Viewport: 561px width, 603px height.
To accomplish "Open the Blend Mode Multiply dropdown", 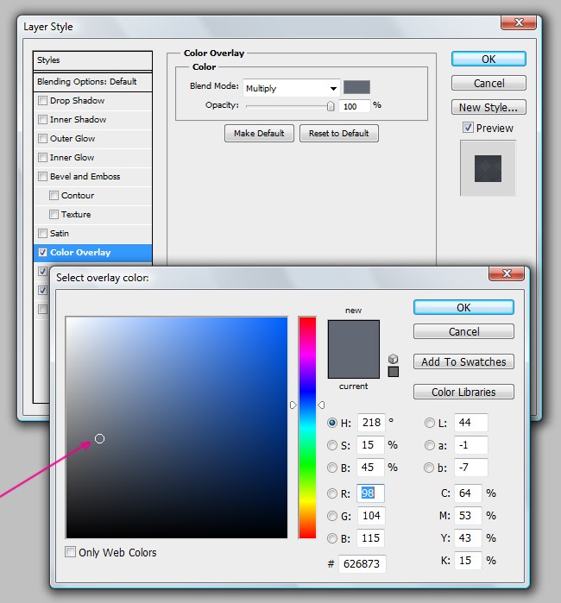I will coord(291,89).
